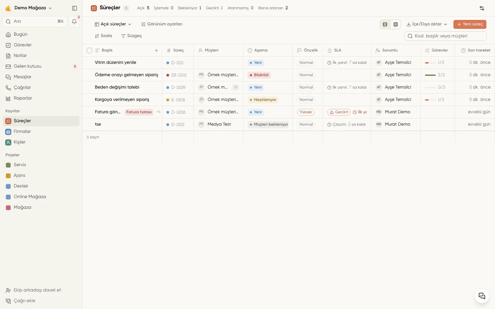The width and height of the screenshot is (495, 309).
Task: Switch to list view layout
Action: click(x=385, y=24)
